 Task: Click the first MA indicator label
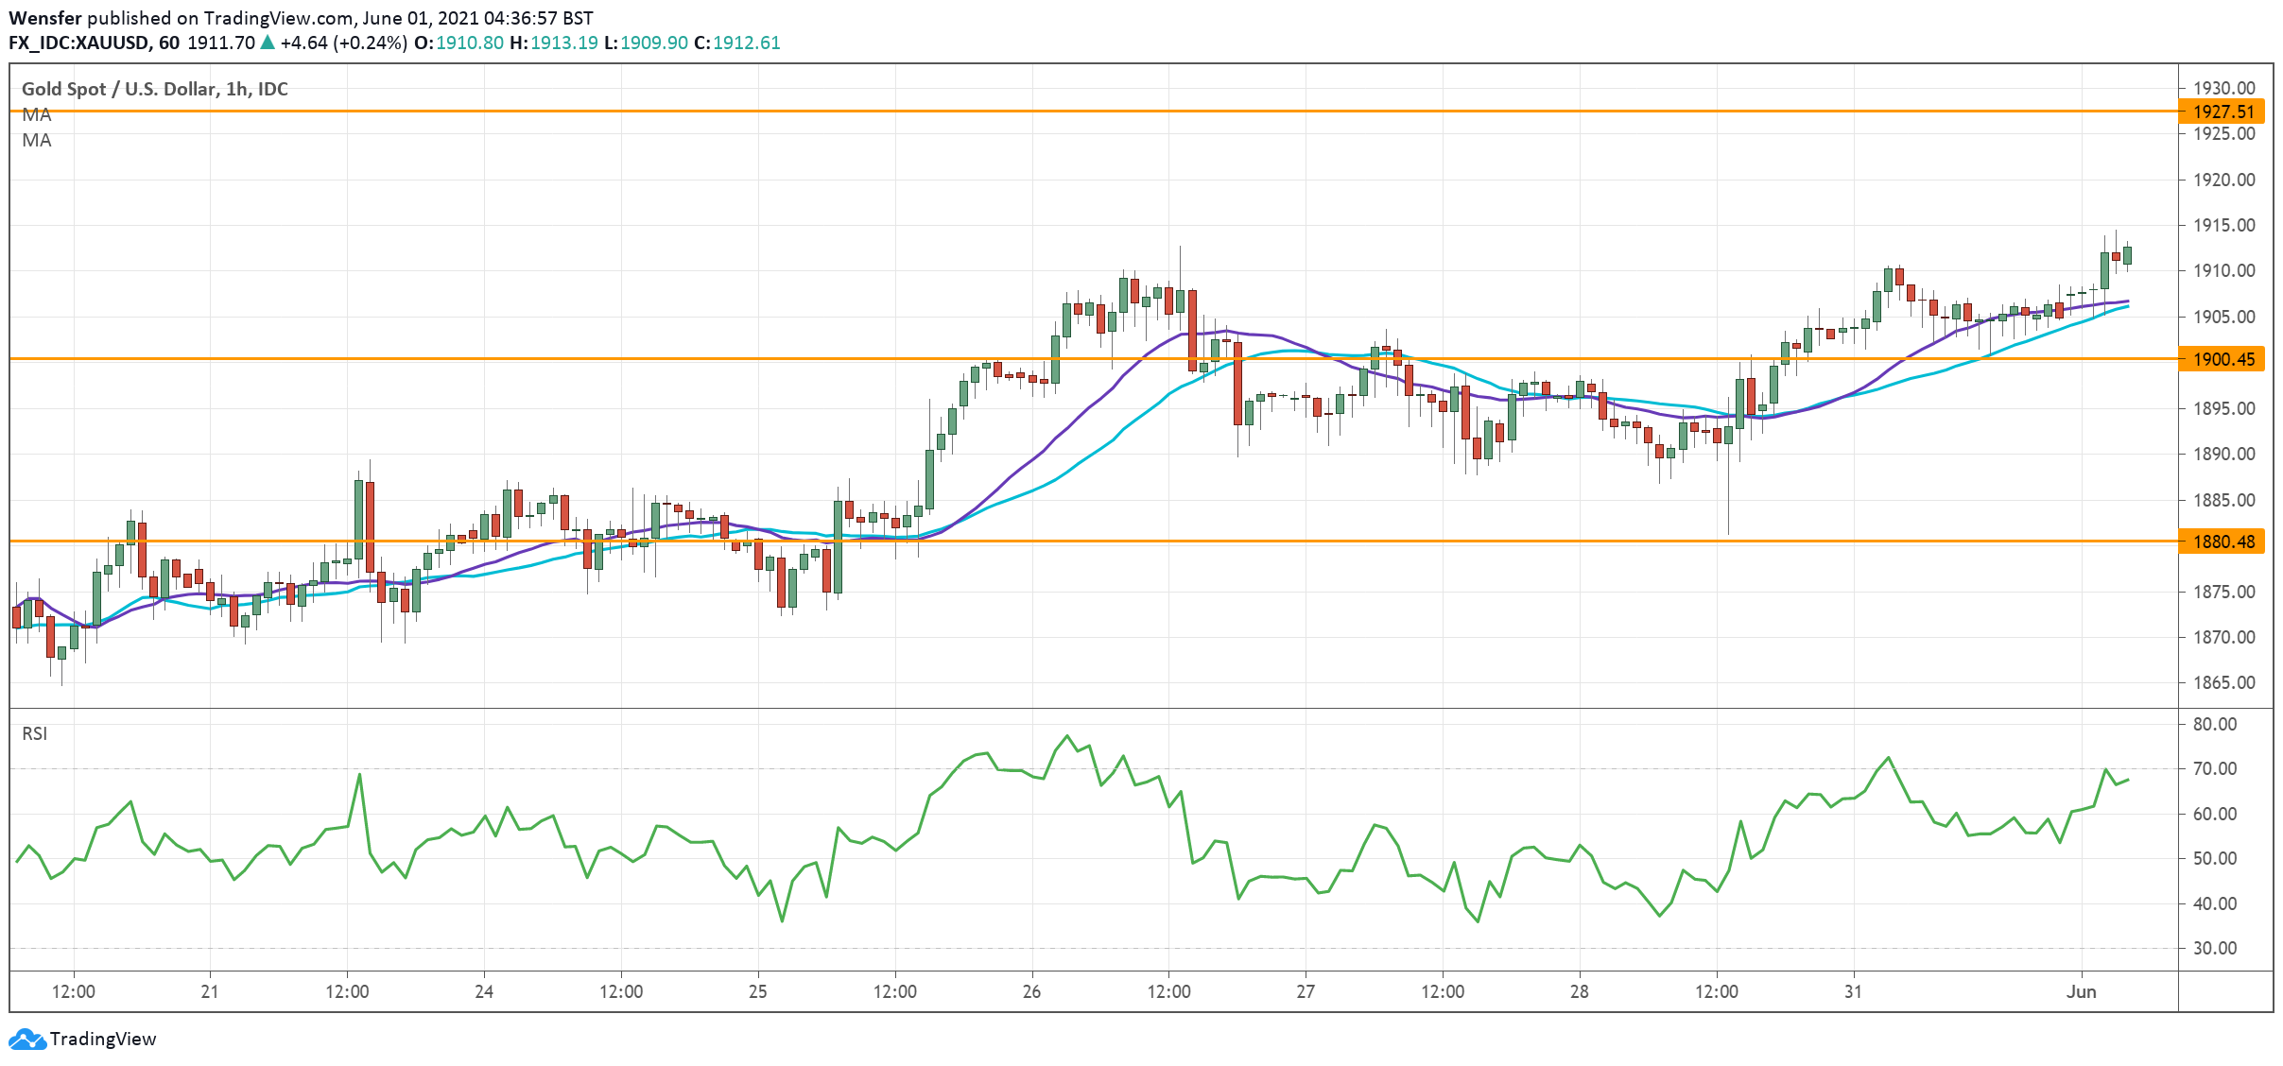tap(35, 115)
